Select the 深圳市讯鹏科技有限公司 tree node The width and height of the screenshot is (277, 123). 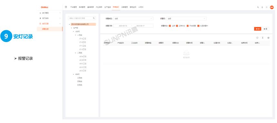(83, 24)
